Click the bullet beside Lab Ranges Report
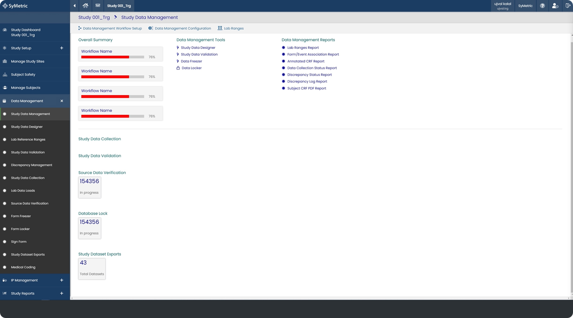Viewport: 573px width, 318px height. pyautogui.click(x=283, y=47)
